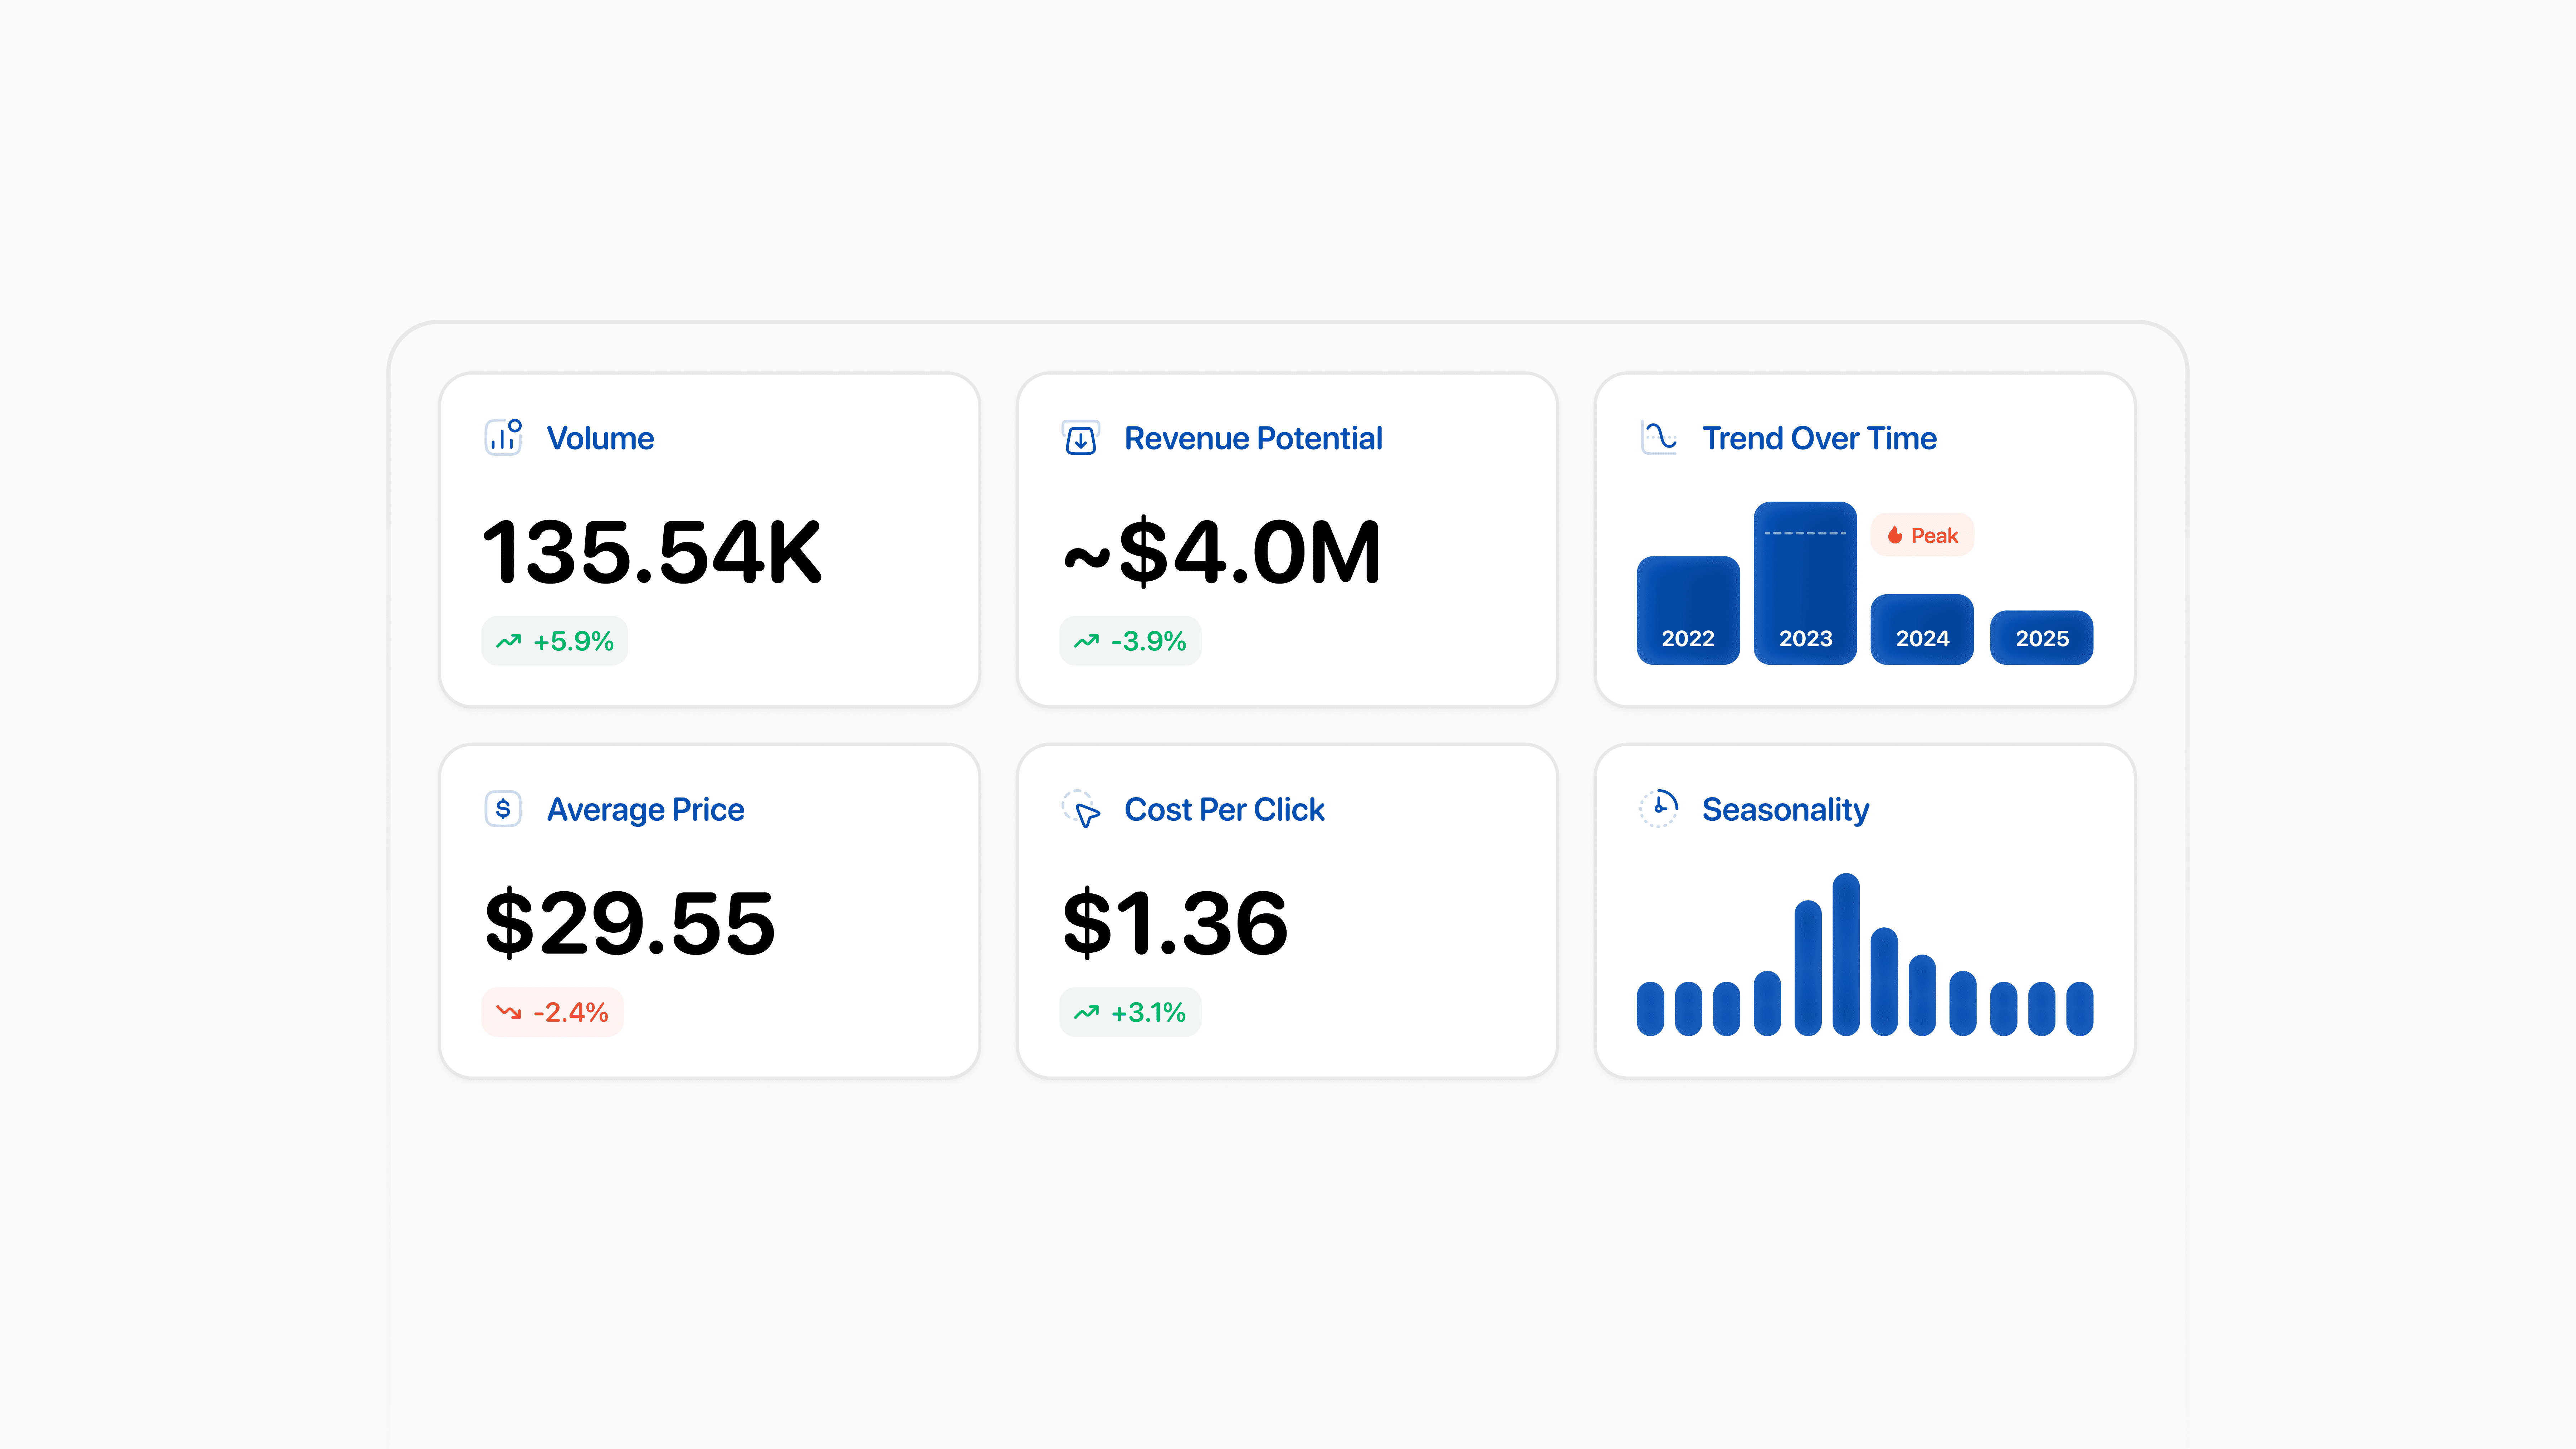Click the Average Price dollar icon
The height and width of the screenshot is (1449, 2576).
(x=503, y=808)
